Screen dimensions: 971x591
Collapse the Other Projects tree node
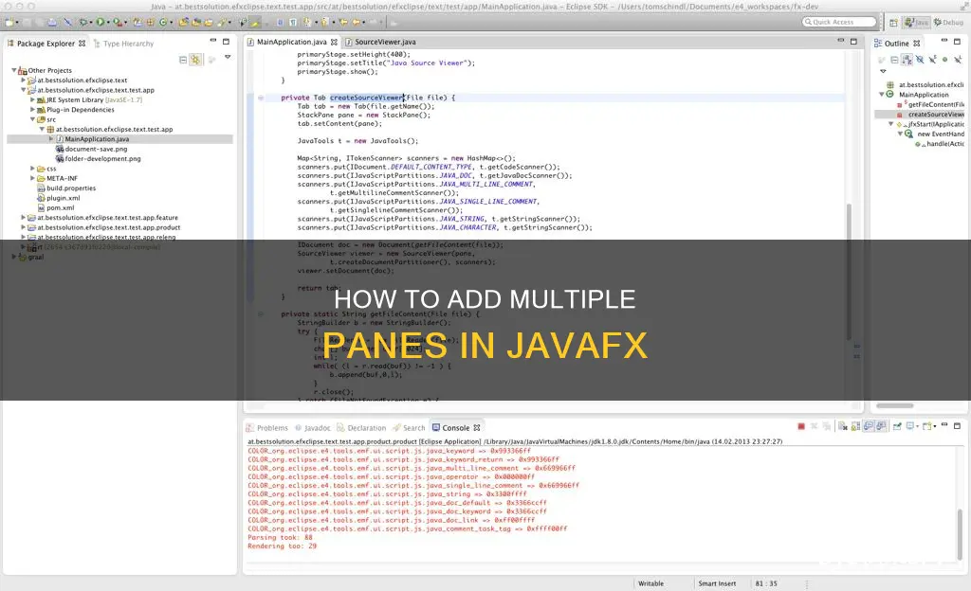tap(14, 70)
